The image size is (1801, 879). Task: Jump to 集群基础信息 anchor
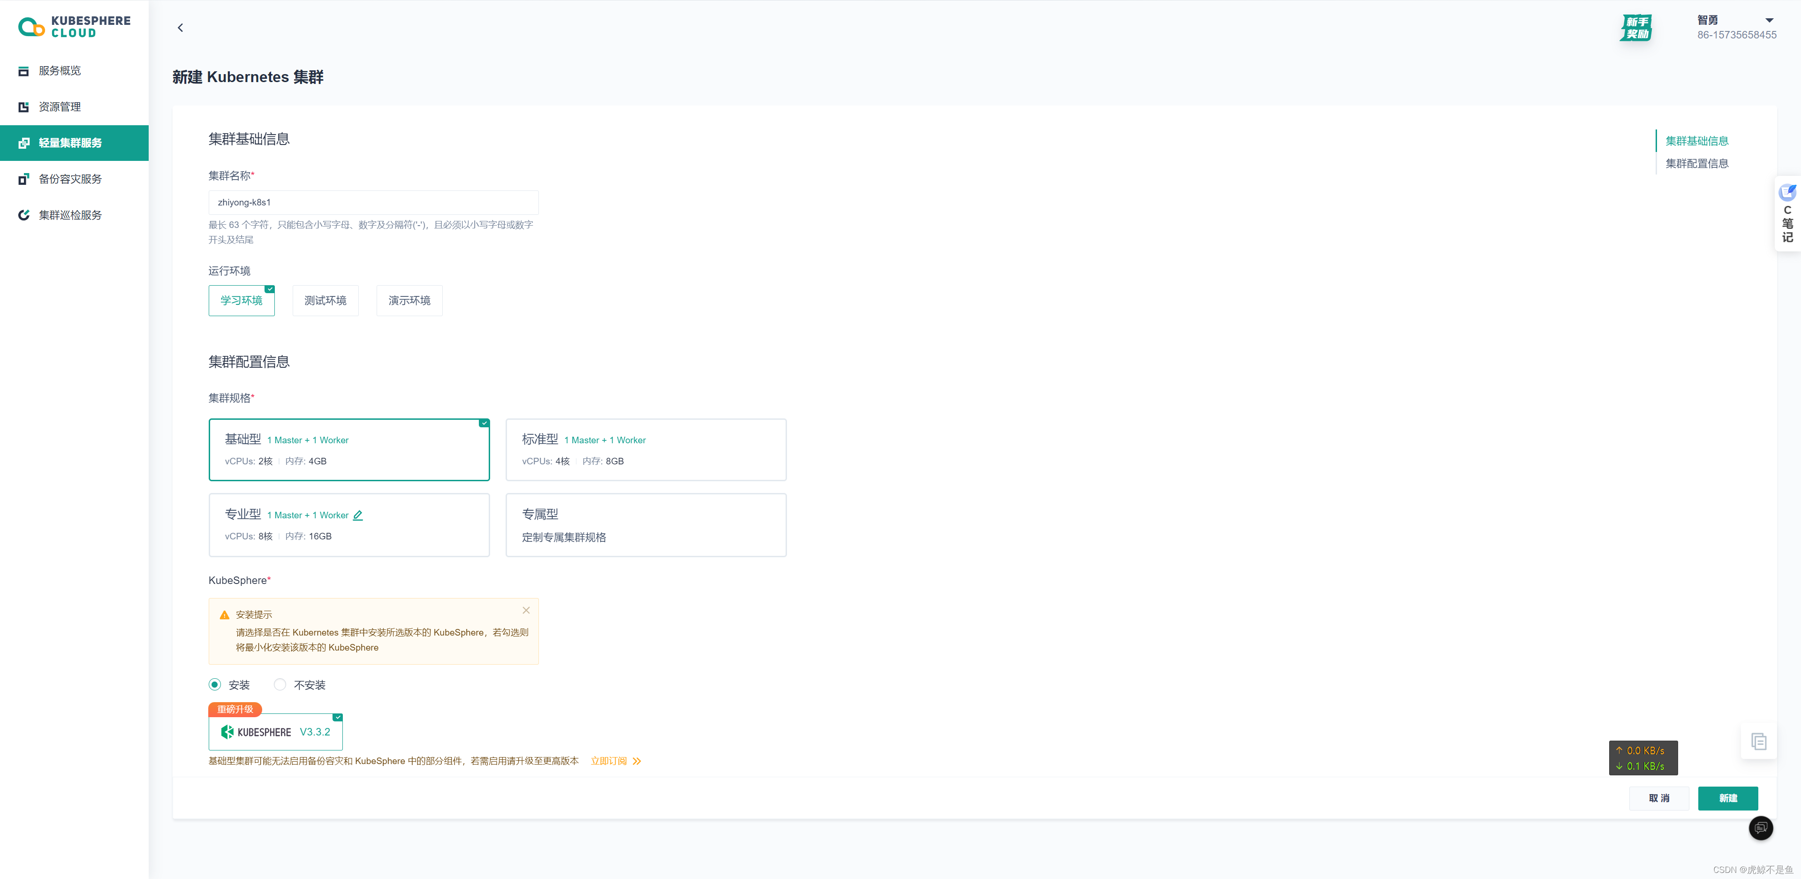[x=1697, y=141]
